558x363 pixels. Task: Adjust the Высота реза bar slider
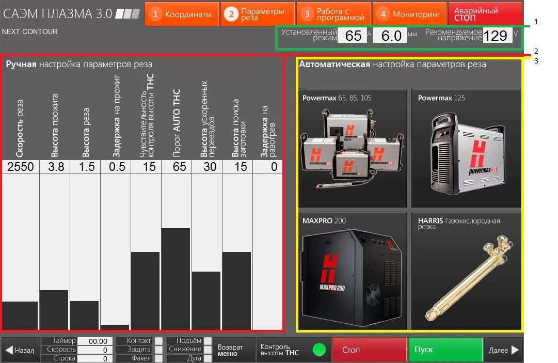point(85,251)
